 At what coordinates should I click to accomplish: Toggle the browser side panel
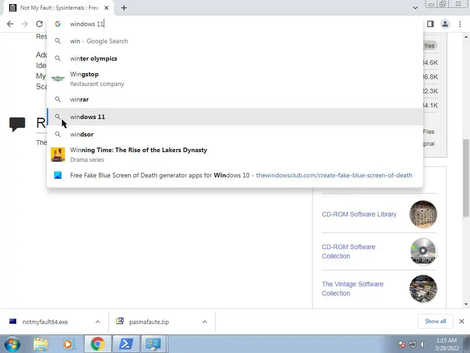[431, 24]
